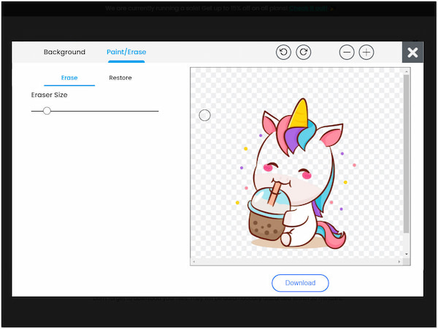The image size is (438, 329).
Task: Switch to Restore mode
Action: tap(120, 78)
